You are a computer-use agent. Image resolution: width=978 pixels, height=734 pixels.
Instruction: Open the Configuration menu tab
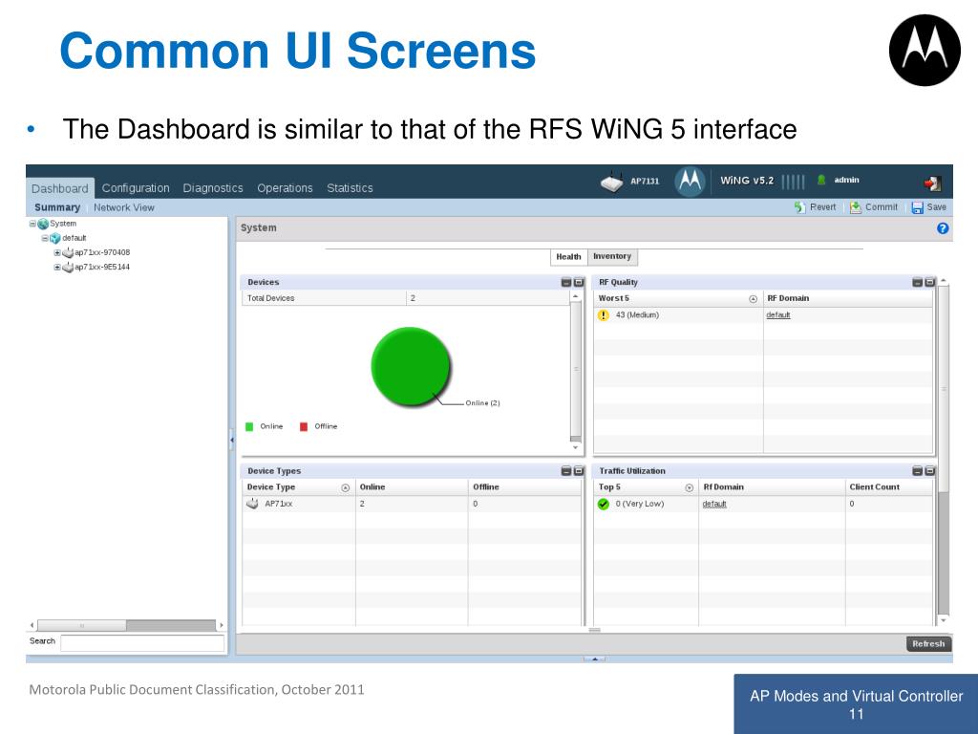coord(136,188)
